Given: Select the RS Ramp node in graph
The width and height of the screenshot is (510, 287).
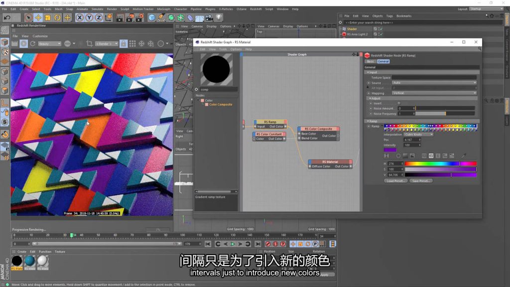Looking at the screenshot, I should point(270,122).
